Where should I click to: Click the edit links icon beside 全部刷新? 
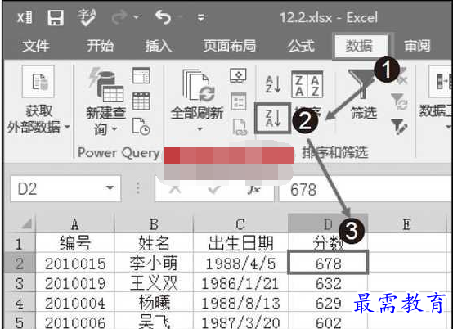point(240,127)
